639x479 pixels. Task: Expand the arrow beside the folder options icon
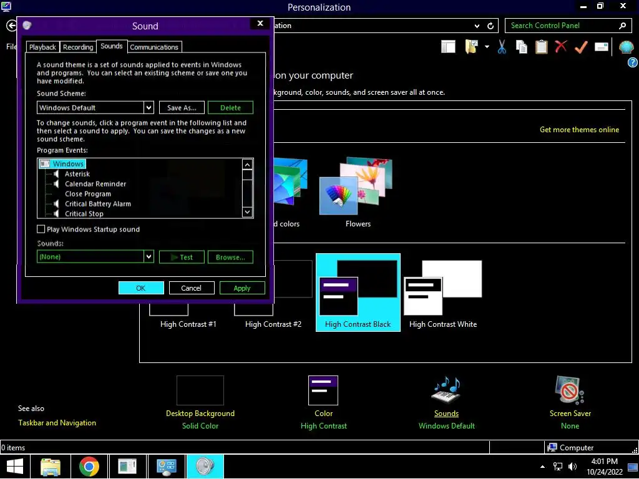487,47
